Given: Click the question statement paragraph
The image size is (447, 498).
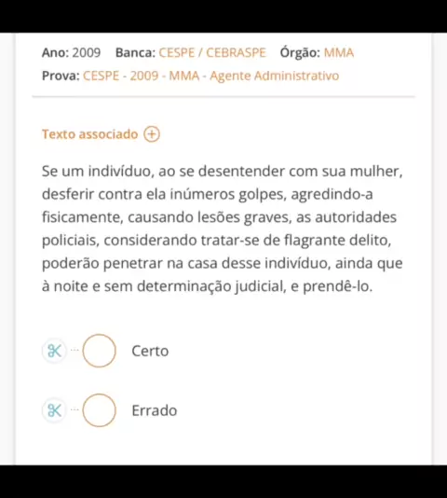Looking at the screenshot, I should click(x=222, y=228).
